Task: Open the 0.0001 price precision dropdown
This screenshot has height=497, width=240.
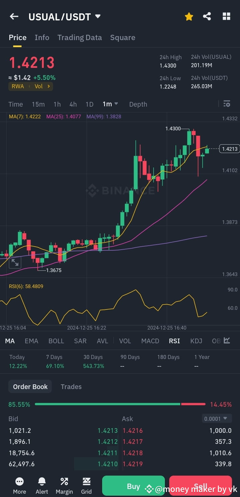Action: pos(217,418)
